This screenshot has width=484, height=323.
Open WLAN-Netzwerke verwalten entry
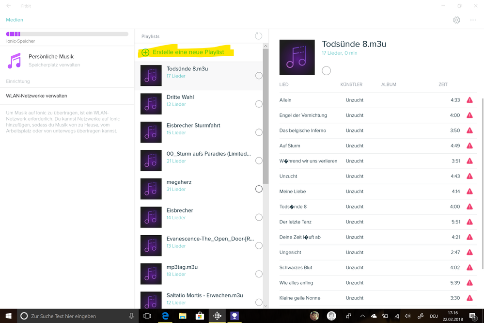[x=37, y=96]
